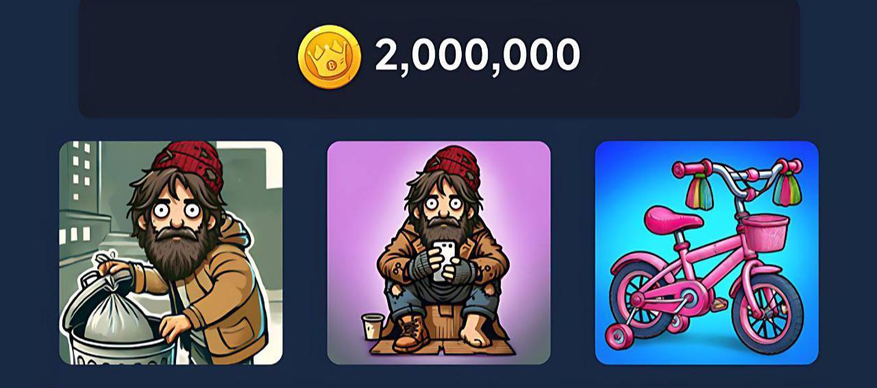877x388 pixels.
Task: Click the right rainbow handlebar tassel
Action: pyautogui.click(x=787, y=189)
